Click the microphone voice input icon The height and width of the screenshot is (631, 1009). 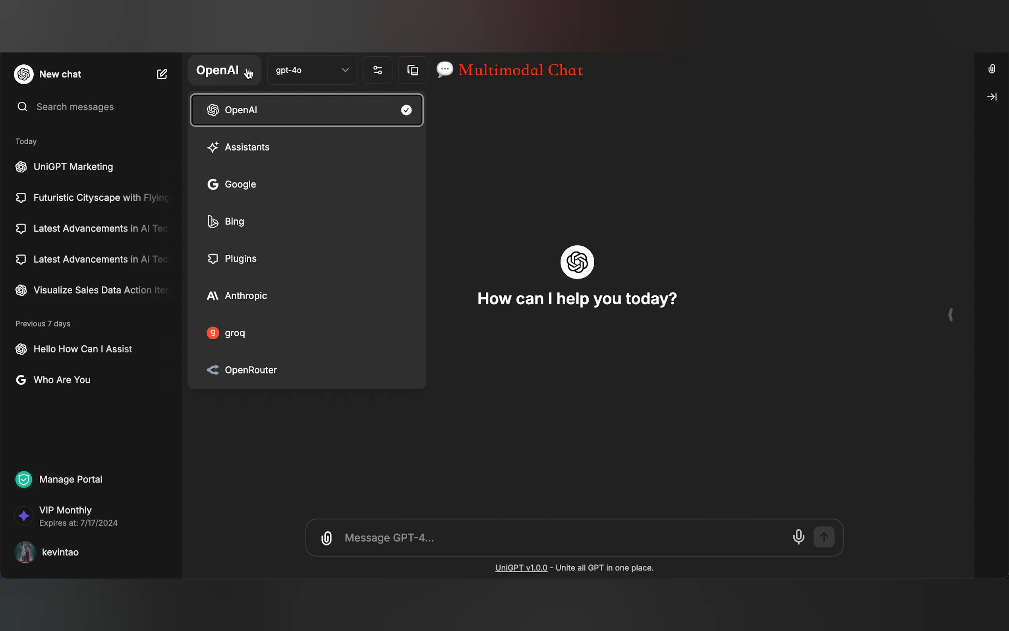click(798, 537)
